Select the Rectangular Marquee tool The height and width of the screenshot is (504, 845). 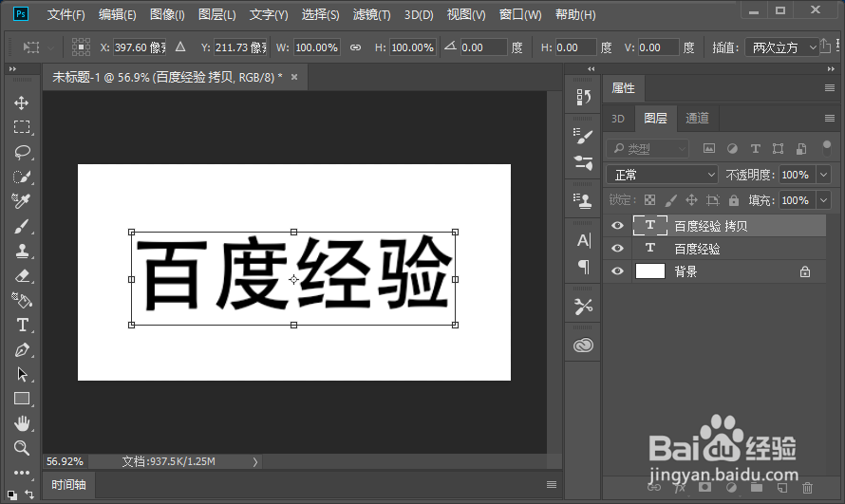coord(22,127)
